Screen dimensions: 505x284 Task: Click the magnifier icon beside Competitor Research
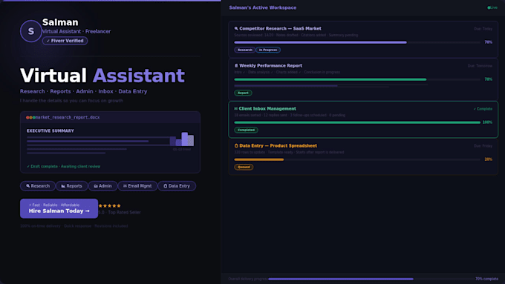[236, 29]
